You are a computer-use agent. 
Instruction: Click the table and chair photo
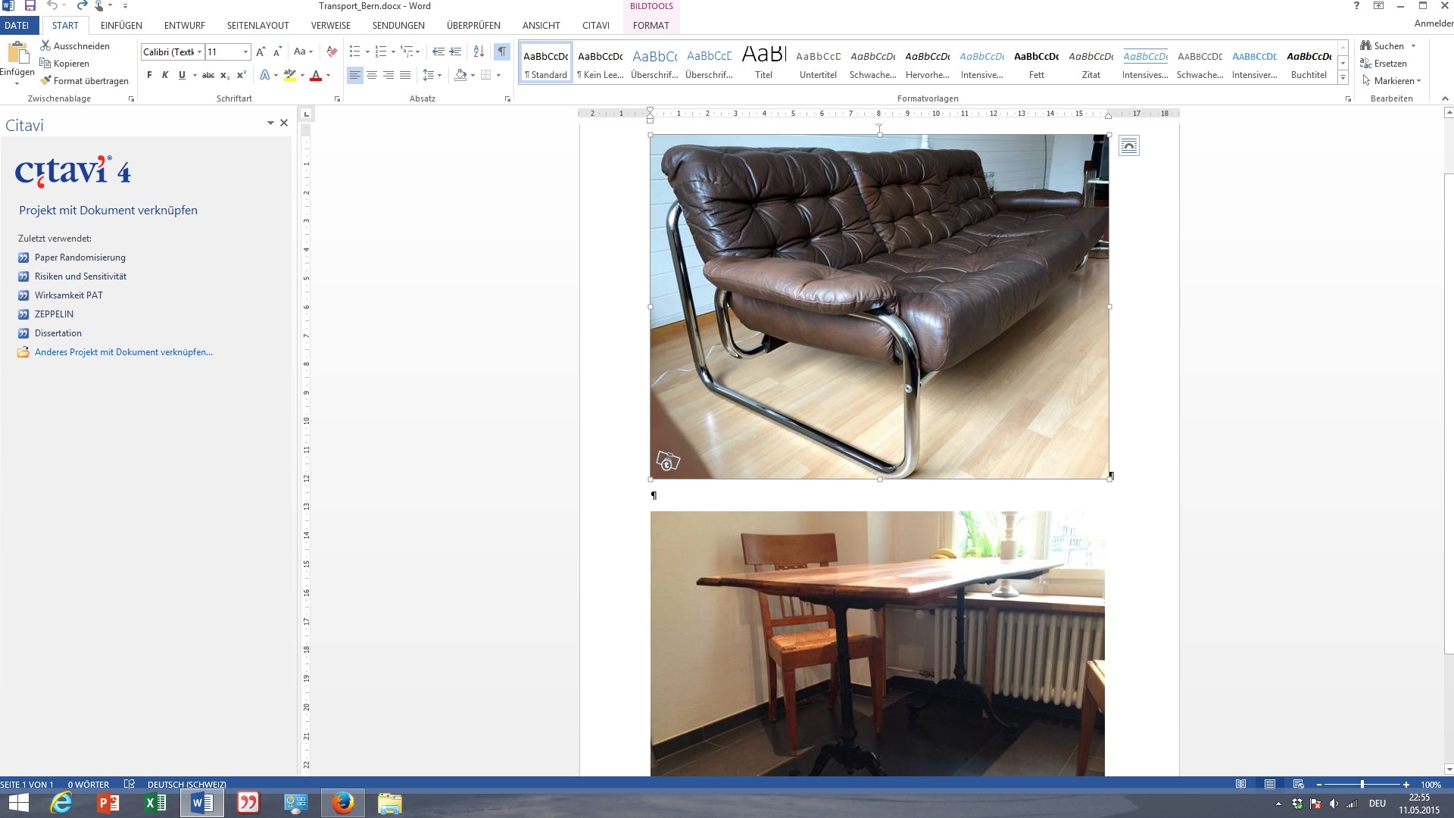pyautogui.click(x=877, y=644)
